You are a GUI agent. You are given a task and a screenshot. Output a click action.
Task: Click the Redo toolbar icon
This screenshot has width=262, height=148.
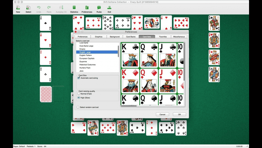pos(49,9)
